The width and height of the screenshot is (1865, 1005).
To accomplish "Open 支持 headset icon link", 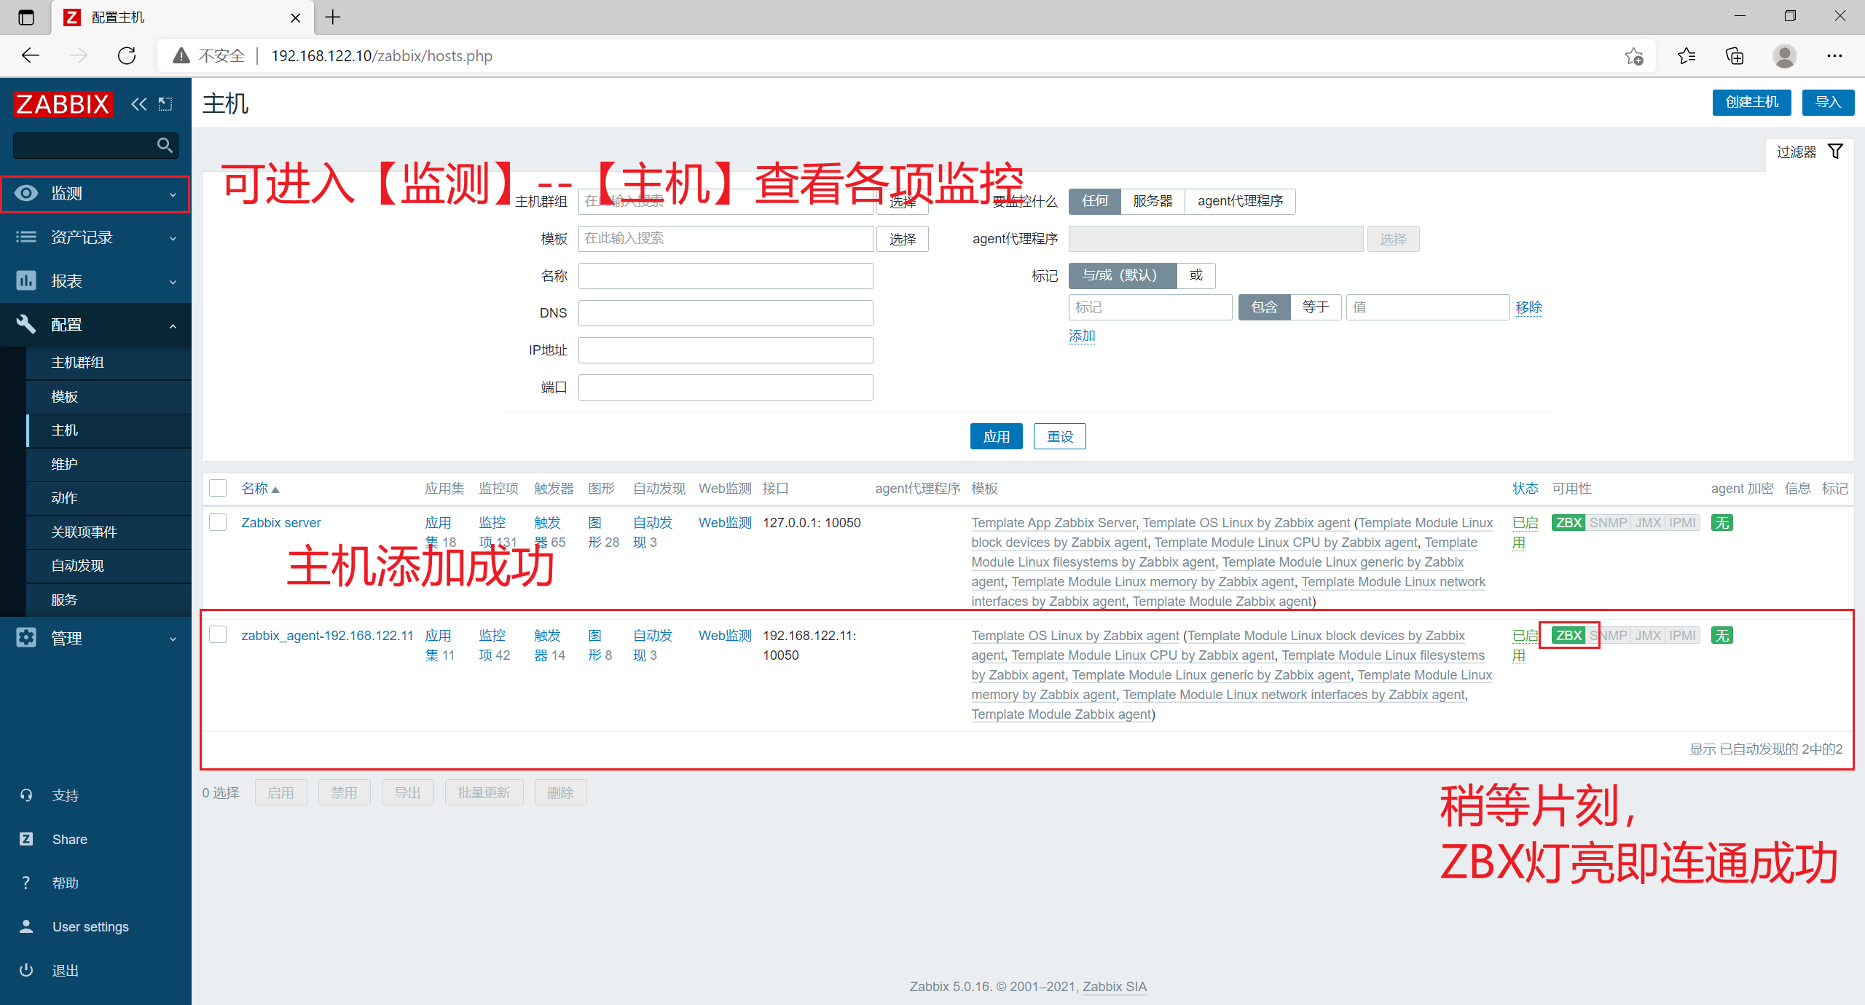I will [x=26, y=795].
